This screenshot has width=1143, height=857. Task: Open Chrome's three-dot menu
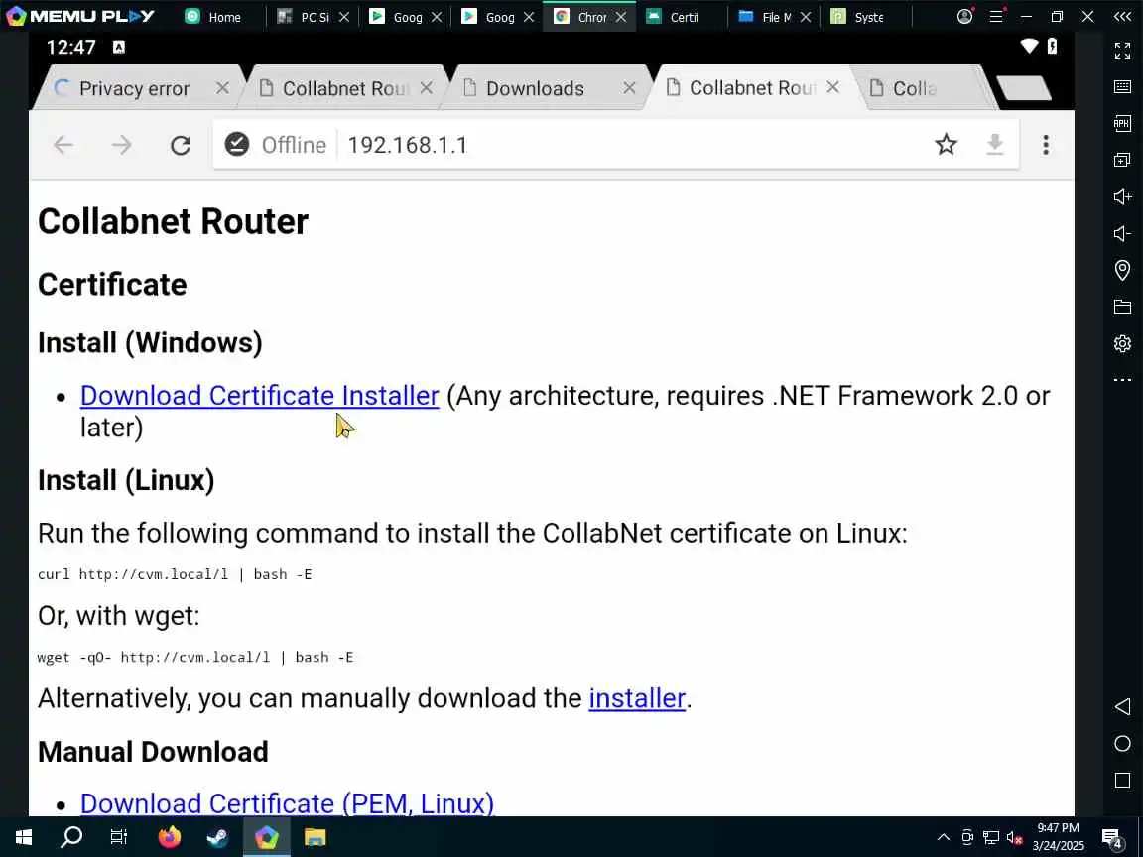pyautogui.click(x=1045, y=146)
